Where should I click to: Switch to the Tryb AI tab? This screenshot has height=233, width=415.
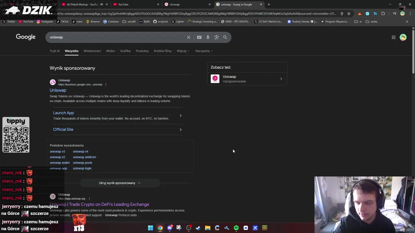(x=54, y=51)
